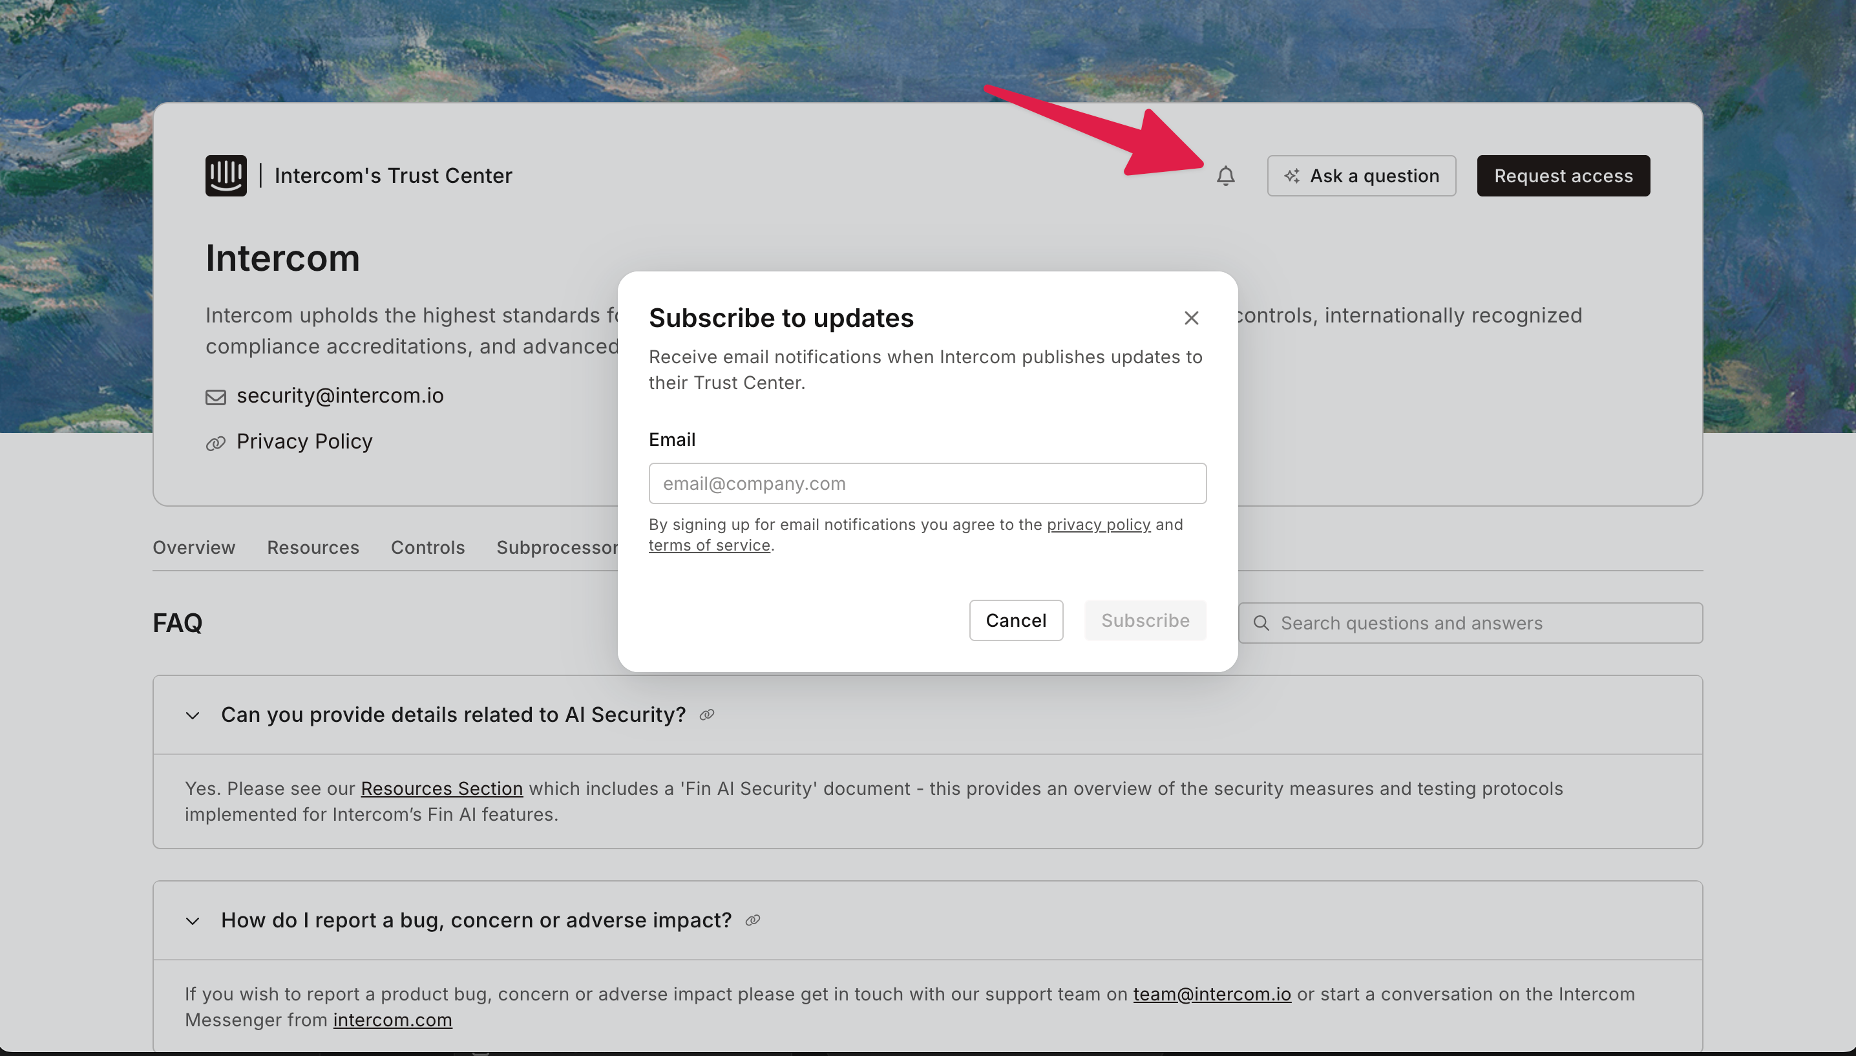Click the FAQ section heading
1856x1056 pixels.
(178, 623)
